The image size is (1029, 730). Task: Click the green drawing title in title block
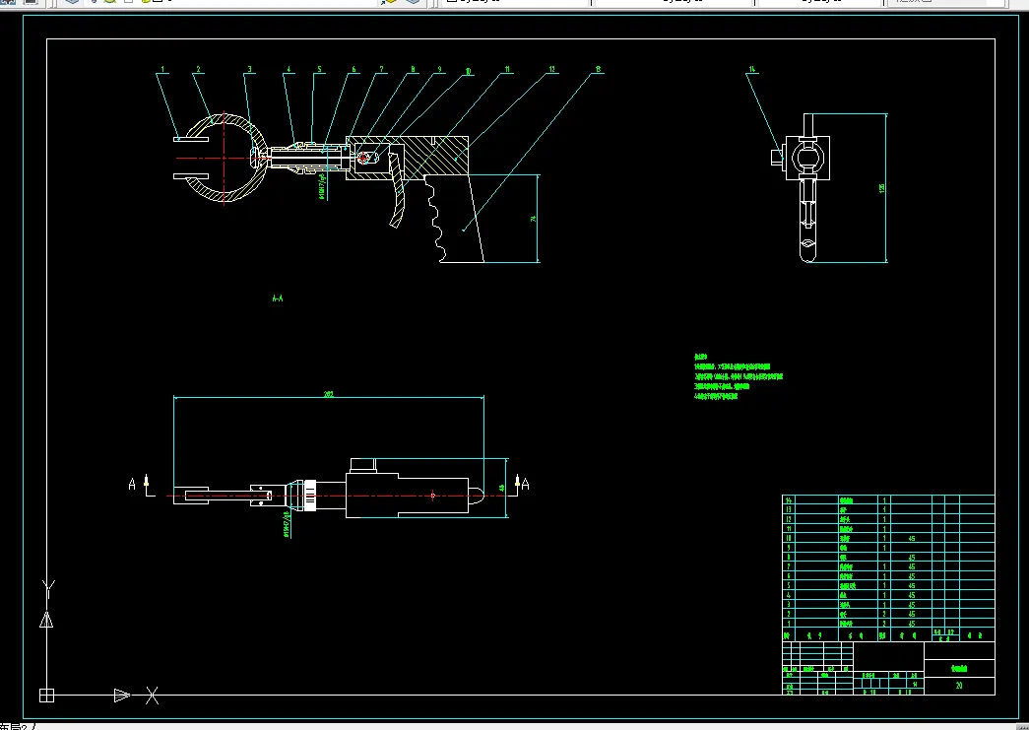click(959, 668)
